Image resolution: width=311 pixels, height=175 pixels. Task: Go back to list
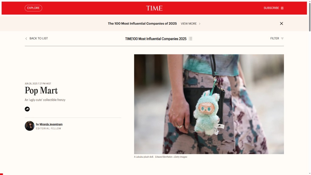tap(39, 39)
